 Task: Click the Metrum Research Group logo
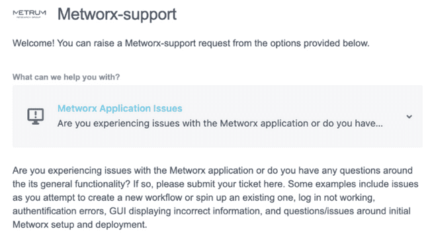[x=29, y=14]
